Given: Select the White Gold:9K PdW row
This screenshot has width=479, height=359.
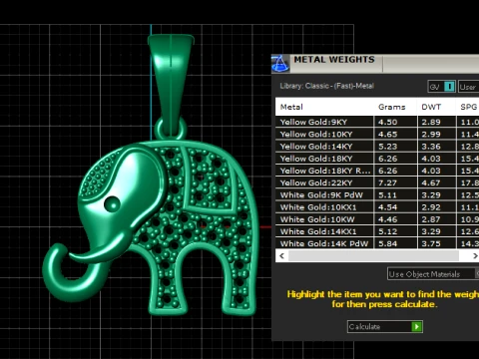Looking at the screenshot, I should coord(377,194).
